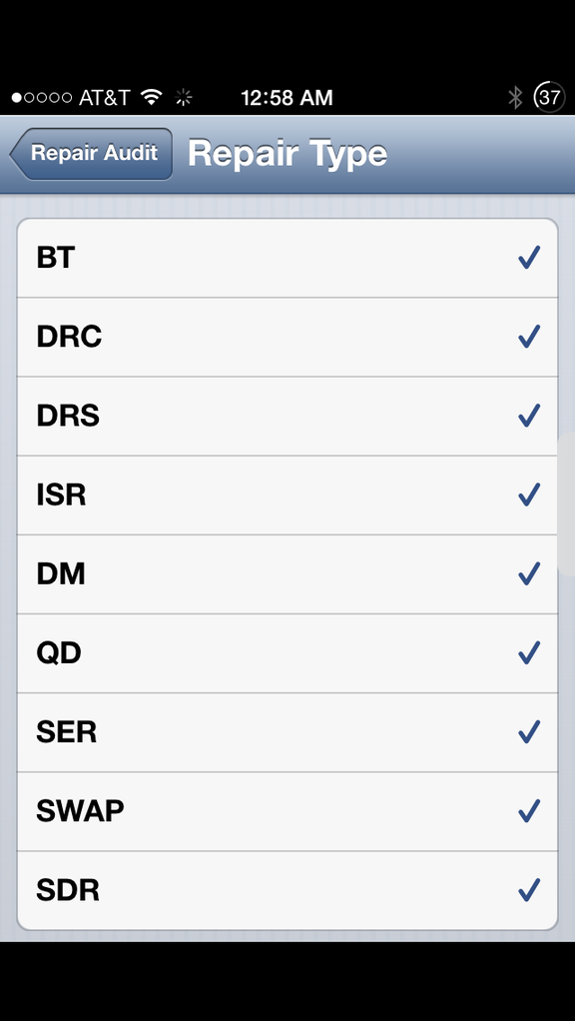Viewport: 575px width, 1021px height.
Task: Tap the network activity spinner
Action: point(184,98)
